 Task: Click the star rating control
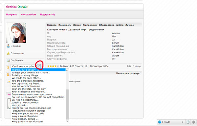[53, 66]
